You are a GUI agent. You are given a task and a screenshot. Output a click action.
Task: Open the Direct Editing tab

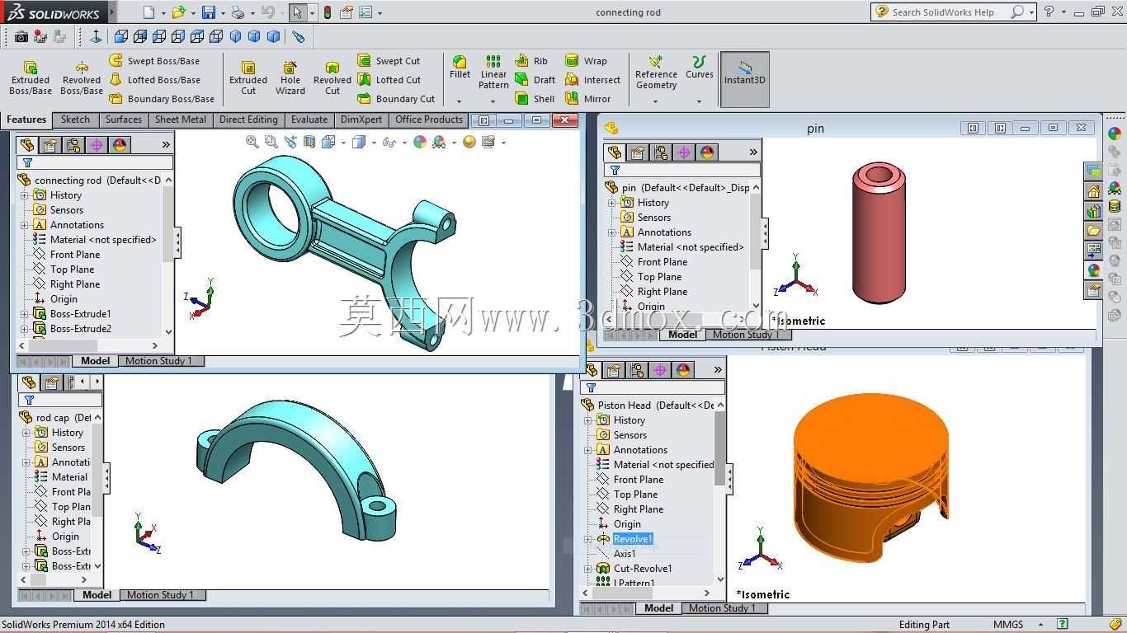click(x=248, y=120)
